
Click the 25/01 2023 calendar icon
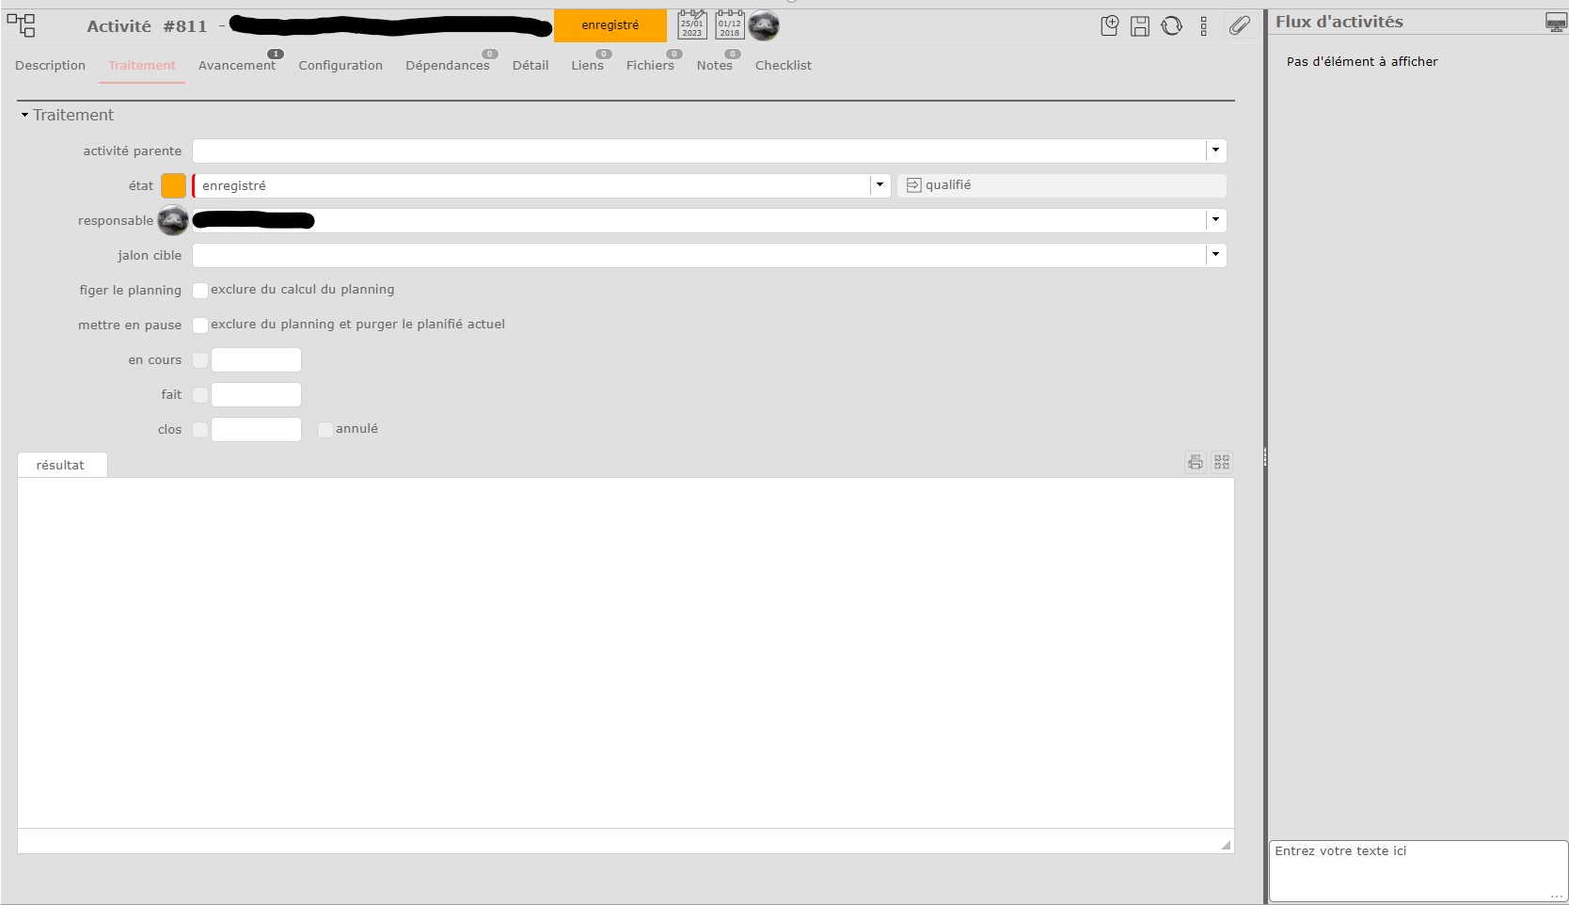click(x=692, y=25)
